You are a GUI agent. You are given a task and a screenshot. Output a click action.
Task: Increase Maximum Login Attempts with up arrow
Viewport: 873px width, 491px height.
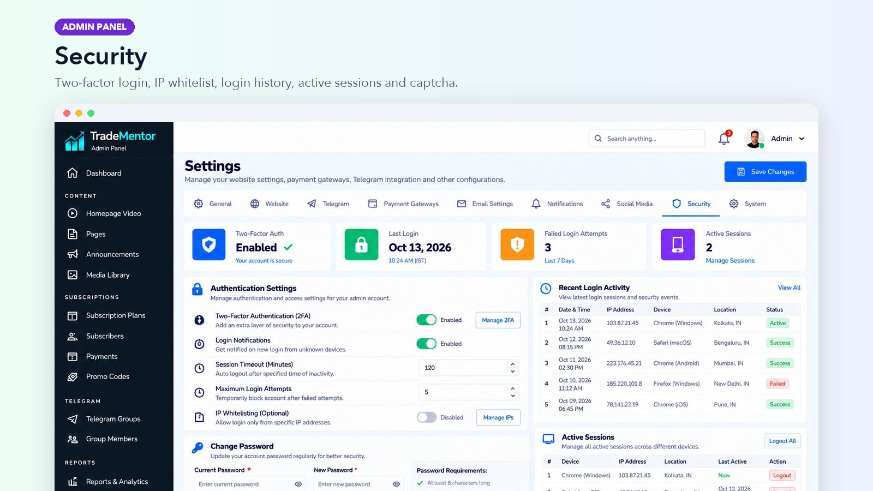513,388
